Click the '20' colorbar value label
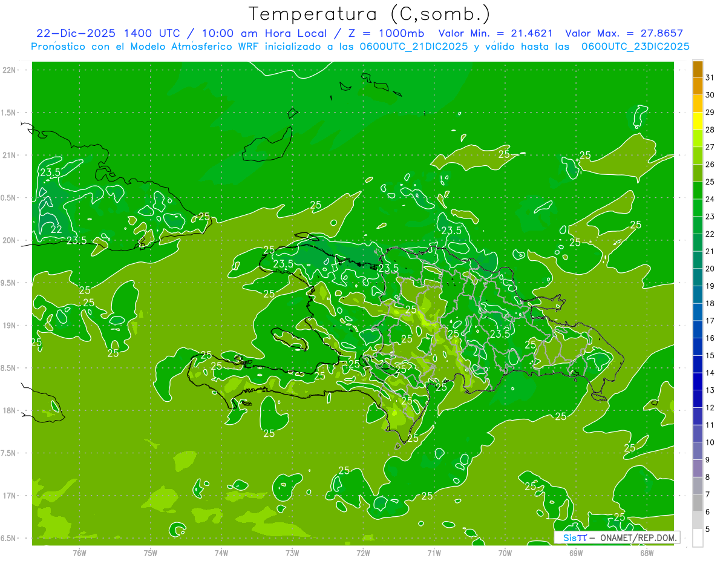Image resolution: width=726 pixels, height=561 pixels. [x=710, y=269]
